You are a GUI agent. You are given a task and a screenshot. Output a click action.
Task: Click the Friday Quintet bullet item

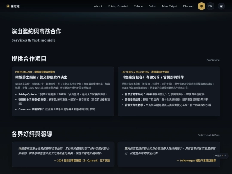[63, 94]
